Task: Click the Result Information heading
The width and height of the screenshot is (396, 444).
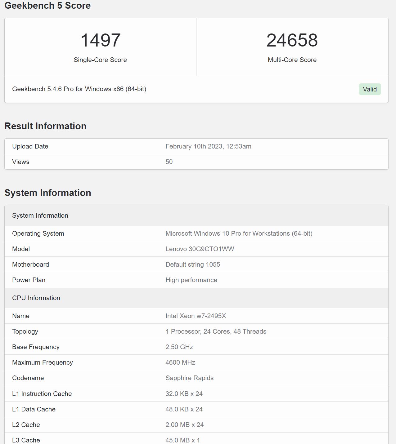Action: click(x=45, y=126)
